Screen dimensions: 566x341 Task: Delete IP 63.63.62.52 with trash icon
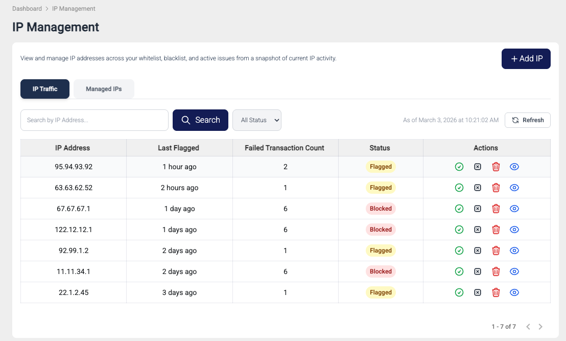pyautogui.click(x=496, y=188)
